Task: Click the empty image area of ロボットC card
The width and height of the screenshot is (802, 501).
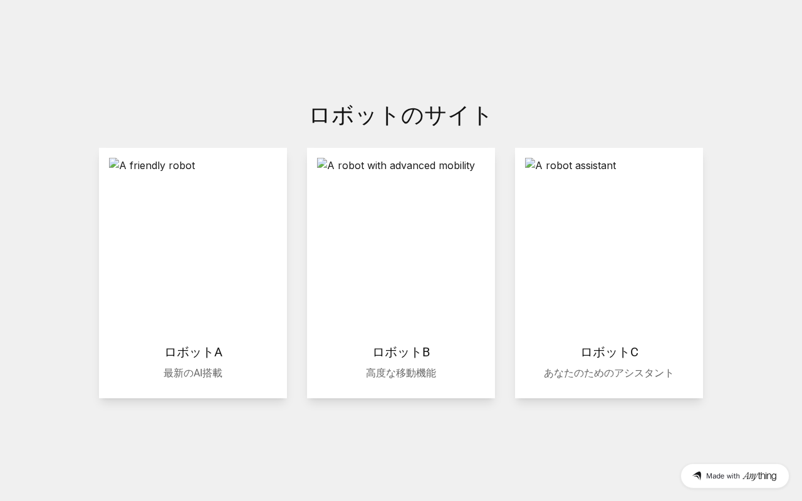Action: pyautogui.click(x=609, y=250)
